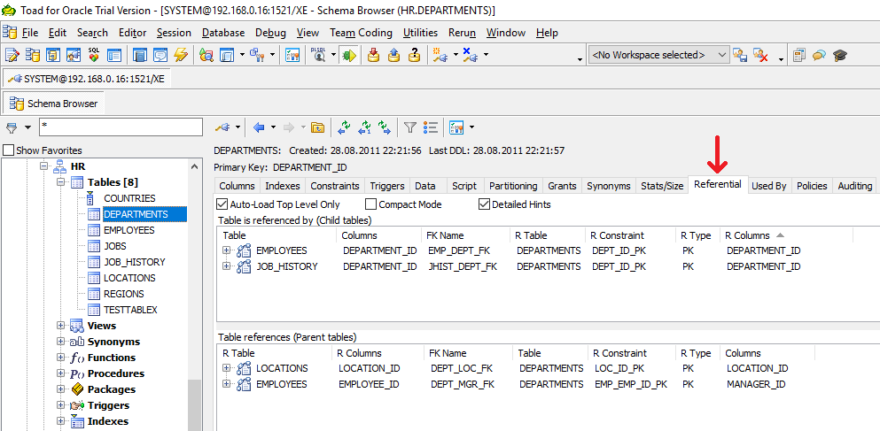Select the EMPLOYEES table in the tree
Image resolution: width=880 pixels, height=431 pixels.
click(128, 230)
